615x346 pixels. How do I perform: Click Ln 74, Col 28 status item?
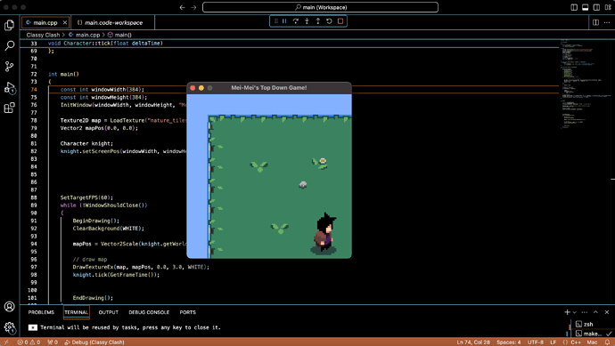tap(473, 342)
